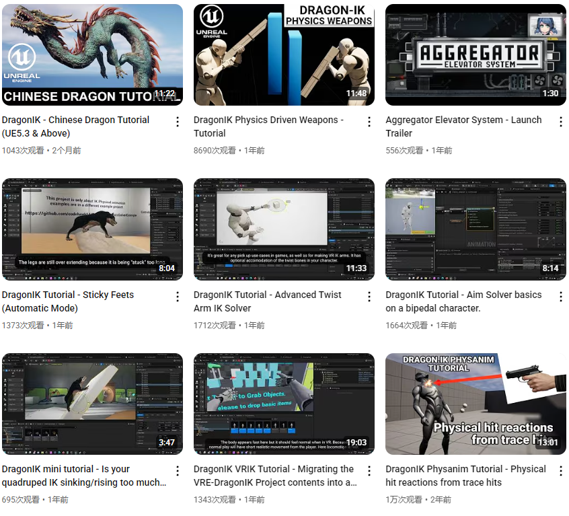This screenshot has height=516, width=569.
Task: Open title Aggregator Elevator System - Launch Trailer
Action: [x=463, y=126]
